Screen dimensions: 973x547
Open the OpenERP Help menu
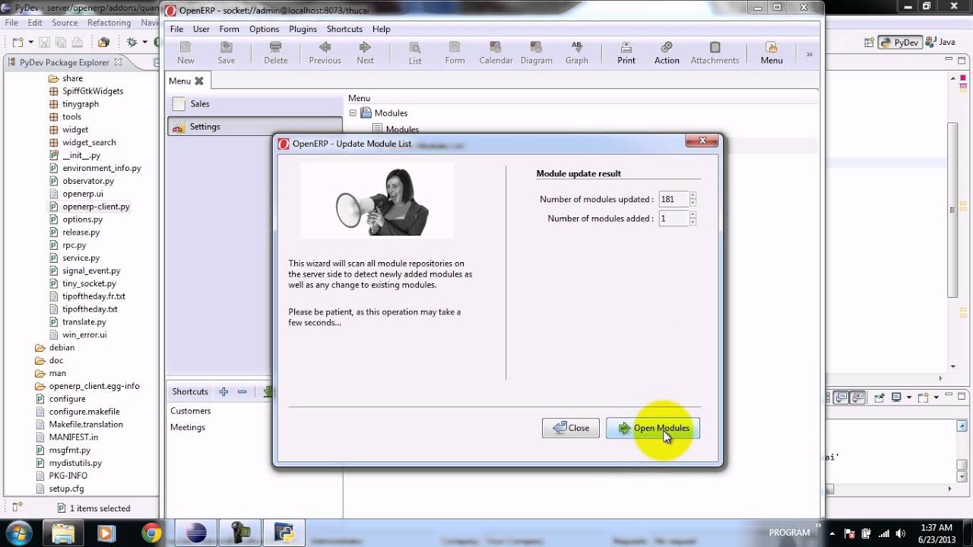381,29
